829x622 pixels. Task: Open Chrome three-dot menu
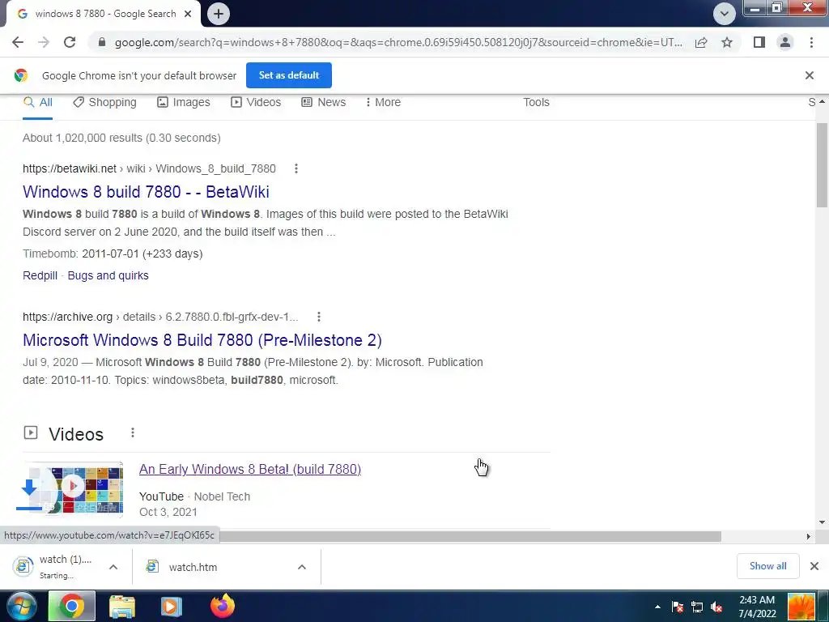point(811,42)
